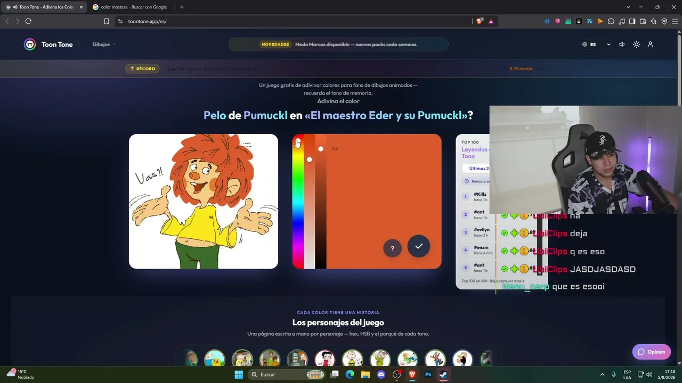Click the blue sound-waves extension icon

[x=547, y=21]
